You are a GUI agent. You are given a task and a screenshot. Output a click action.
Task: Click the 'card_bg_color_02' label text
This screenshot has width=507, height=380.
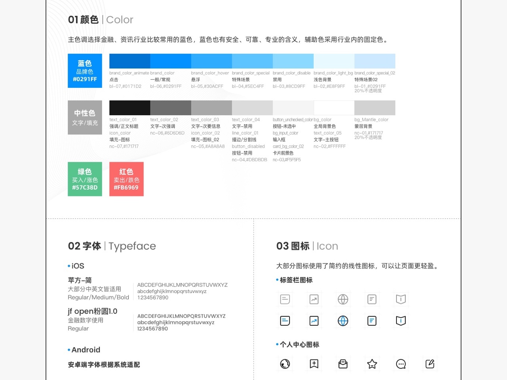(288, 146)
